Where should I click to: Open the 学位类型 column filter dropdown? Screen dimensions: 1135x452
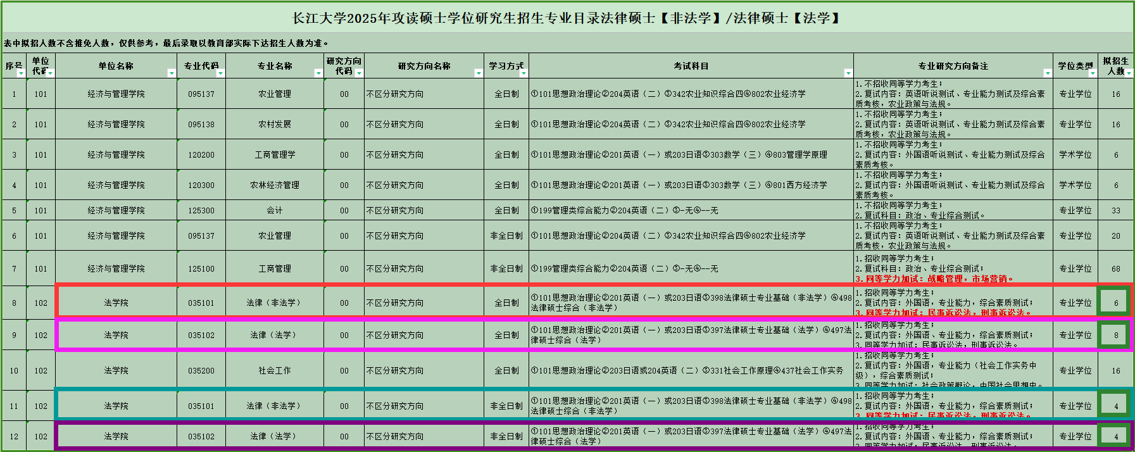1092,73
